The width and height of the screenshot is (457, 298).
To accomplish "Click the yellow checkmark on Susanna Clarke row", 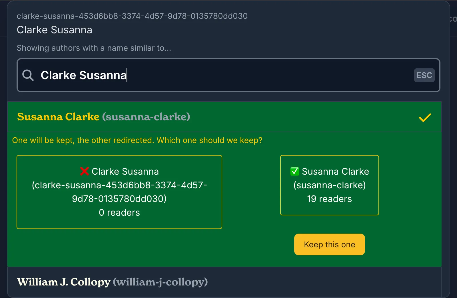I will coord(425,117).
